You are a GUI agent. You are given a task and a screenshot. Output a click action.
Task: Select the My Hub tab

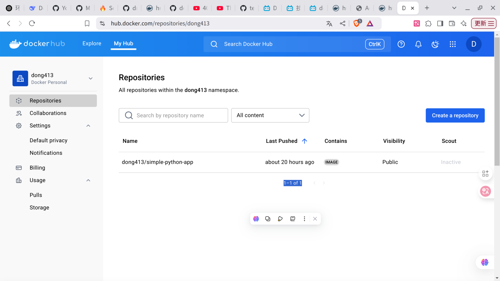tap(123, 43)
